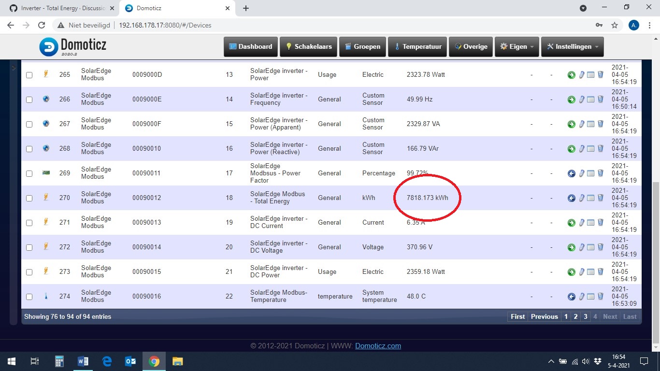Tick the checkbox for device 274
Screen dimensions: 660x371
point(29,297)
